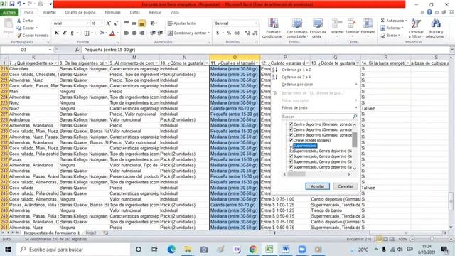Click the percent style icon
Image resolution: width=455 pixels, height=256 pixels.
click(x=229, y=33)
